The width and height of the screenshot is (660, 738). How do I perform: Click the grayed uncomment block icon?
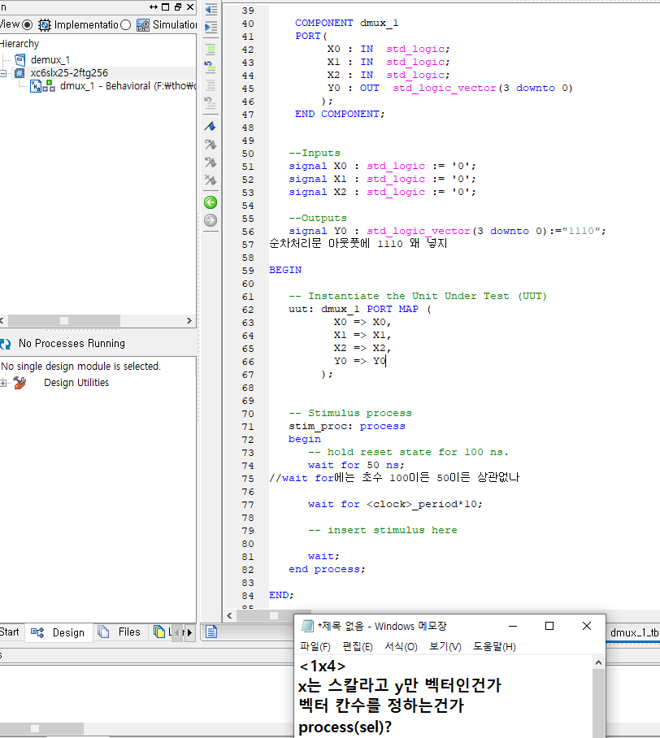(211, 103)
